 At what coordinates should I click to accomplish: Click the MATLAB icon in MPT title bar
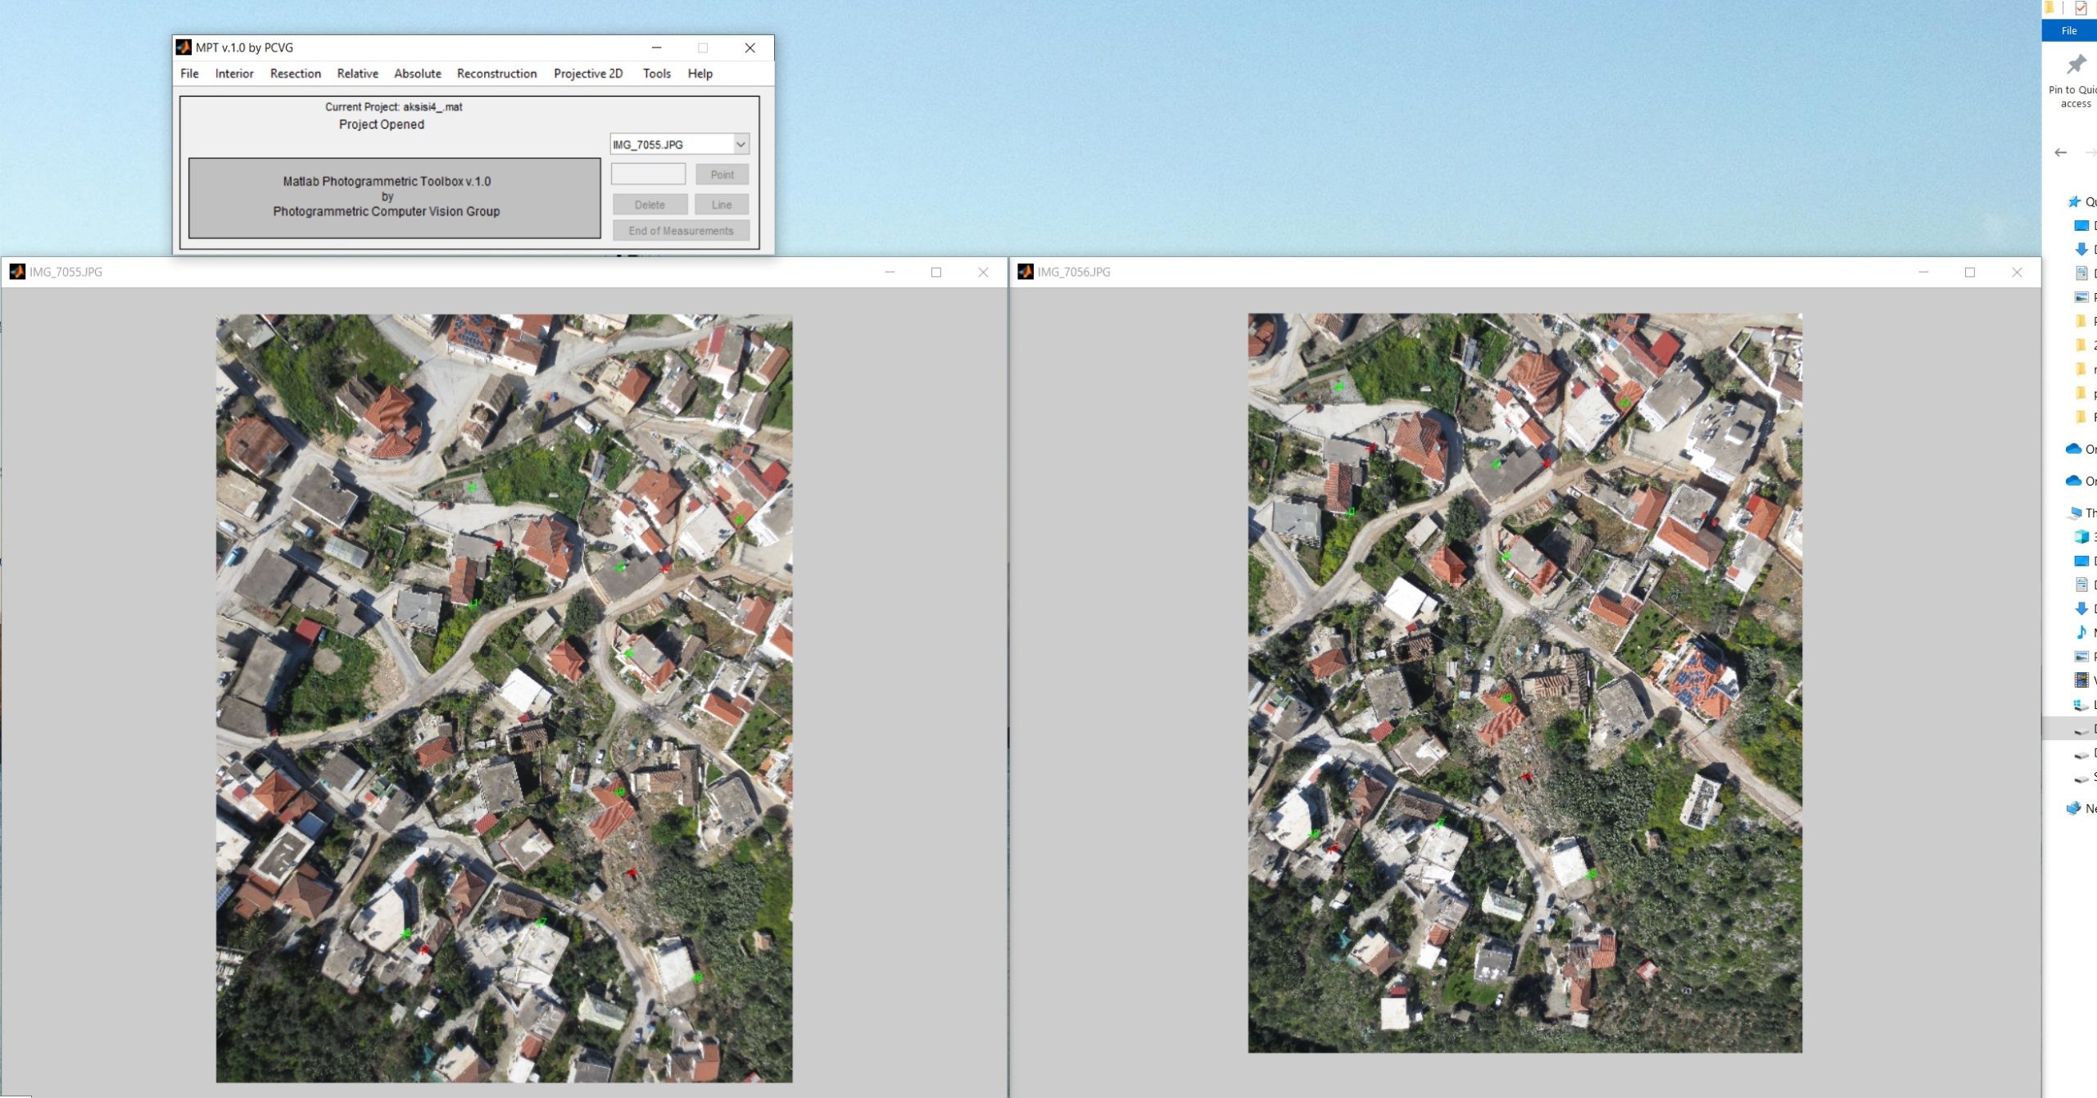point(183,47)
